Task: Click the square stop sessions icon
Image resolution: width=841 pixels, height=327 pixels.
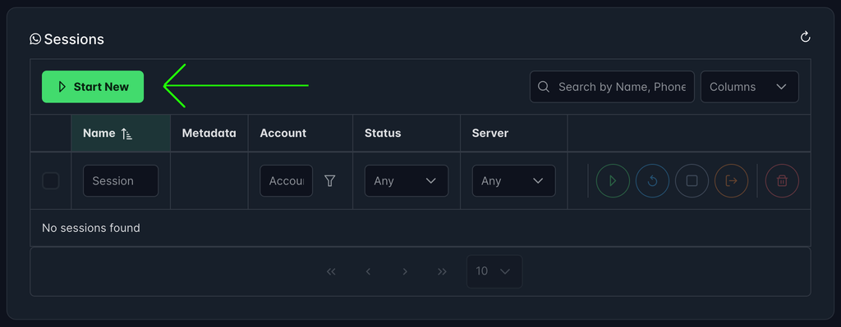Action: click(x=692, y=181)
